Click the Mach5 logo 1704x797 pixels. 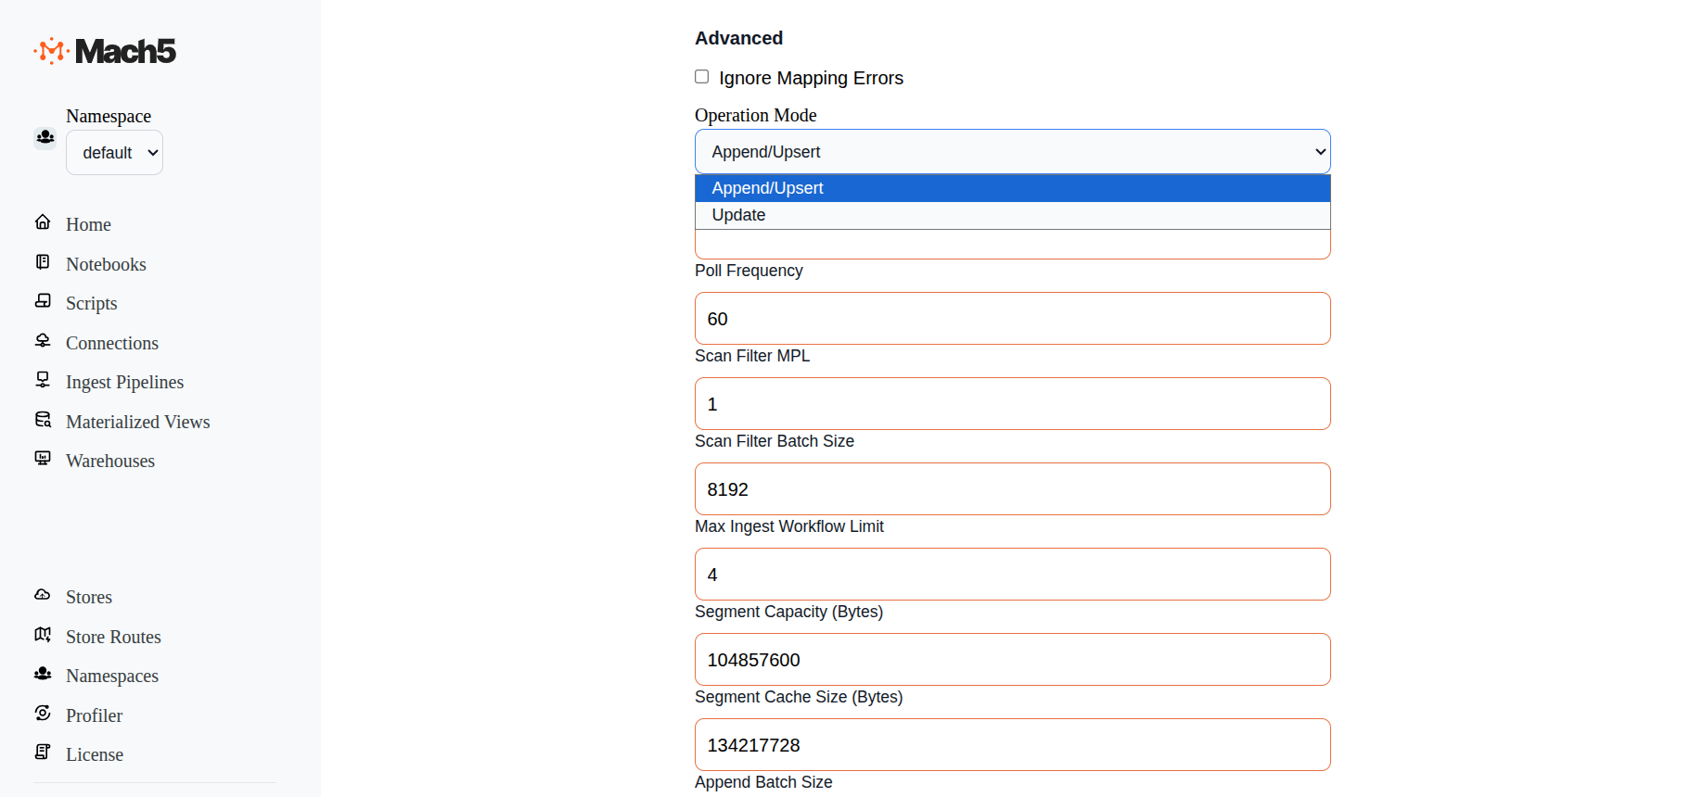point(105,51)
